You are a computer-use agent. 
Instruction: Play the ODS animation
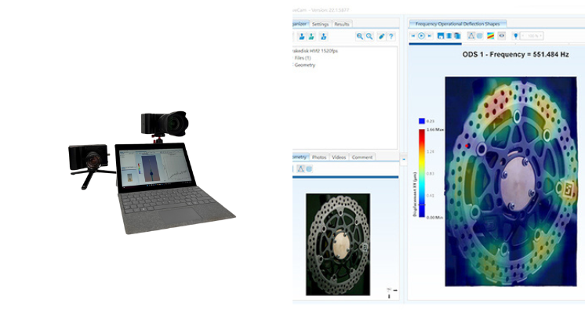[x=421, y=36]
